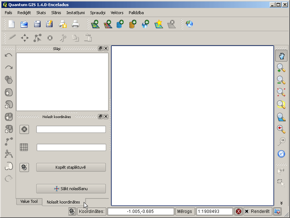Select the add ring tool icon
Image resolution: width=290 pixels, height=218 pixels.
coord(8,92)
